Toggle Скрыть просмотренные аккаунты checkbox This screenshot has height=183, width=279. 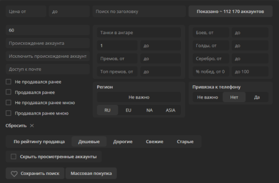(14, 157)
